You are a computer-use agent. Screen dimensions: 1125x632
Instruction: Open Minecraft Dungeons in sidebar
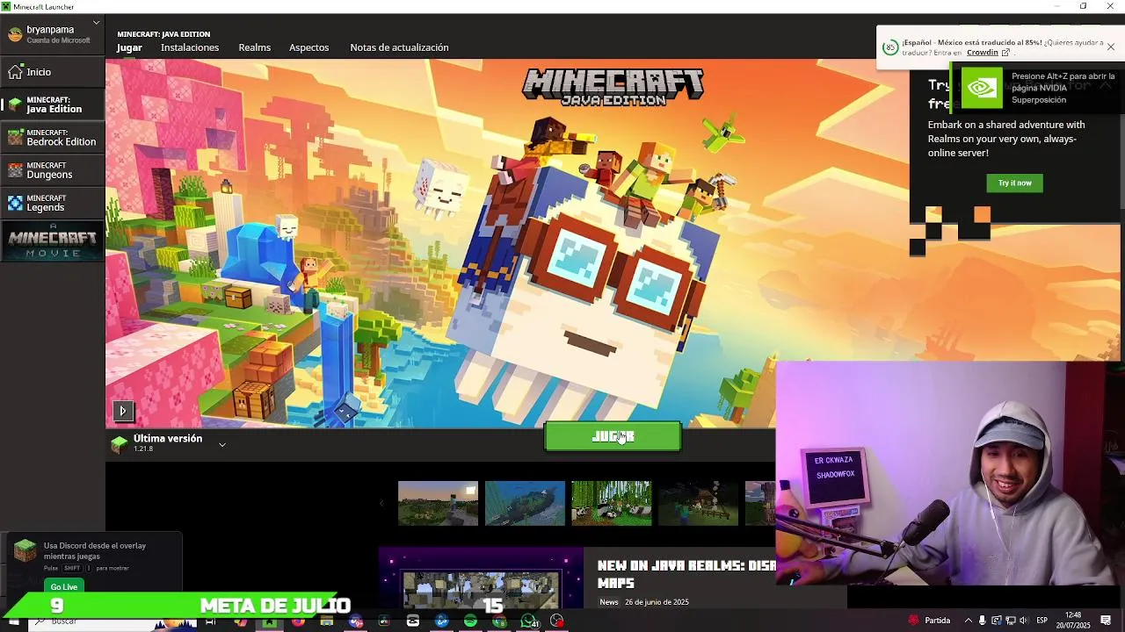tap(54, 170)
